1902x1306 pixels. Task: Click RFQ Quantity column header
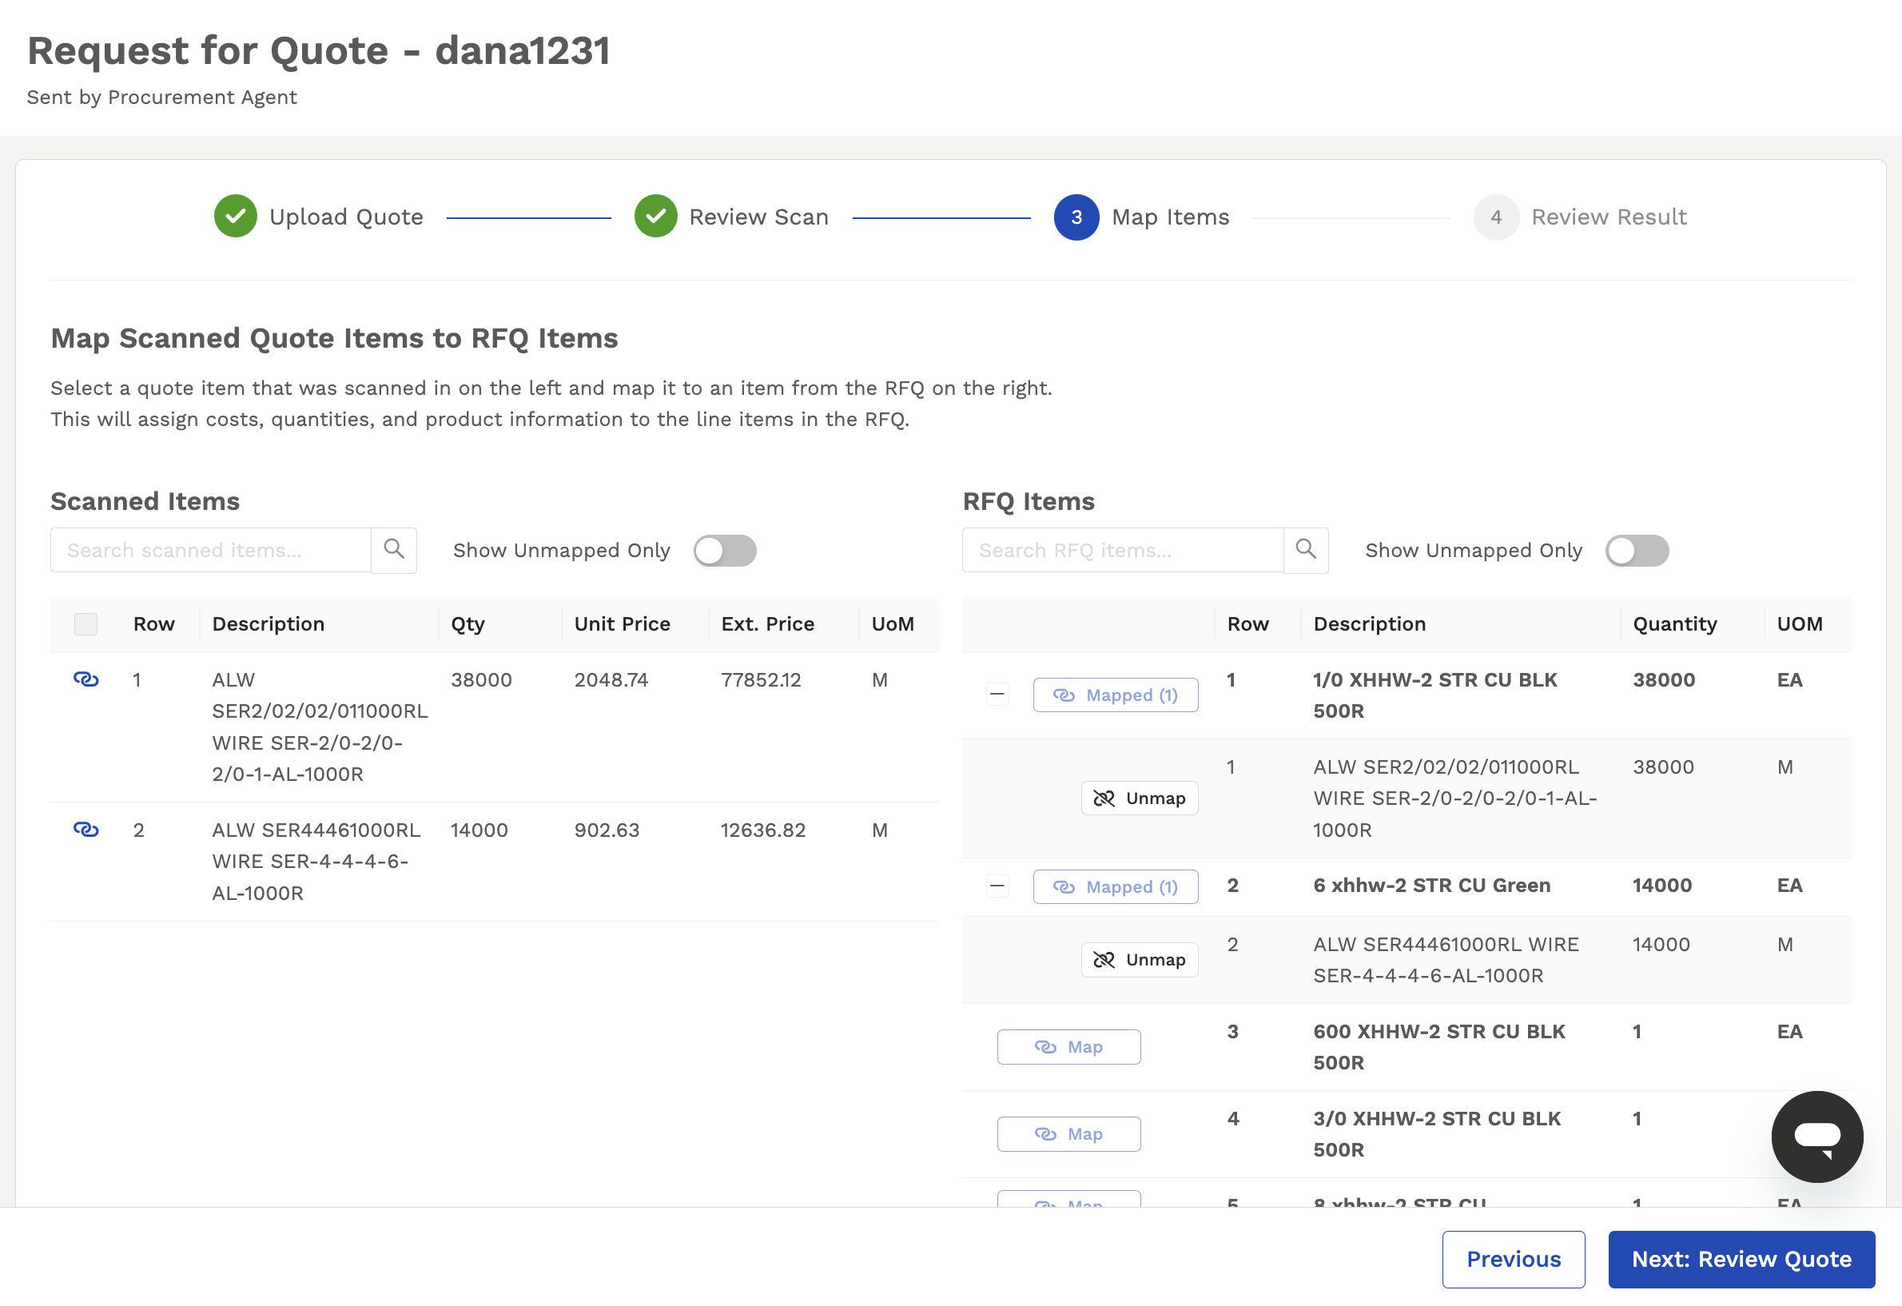click(x=1674, y=624)
